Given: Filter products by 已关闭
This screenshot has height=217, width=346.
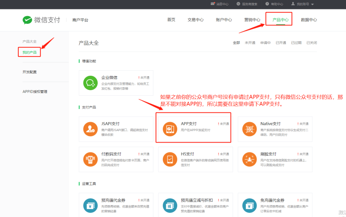Looking at the screenshot, I should point(312,43).
